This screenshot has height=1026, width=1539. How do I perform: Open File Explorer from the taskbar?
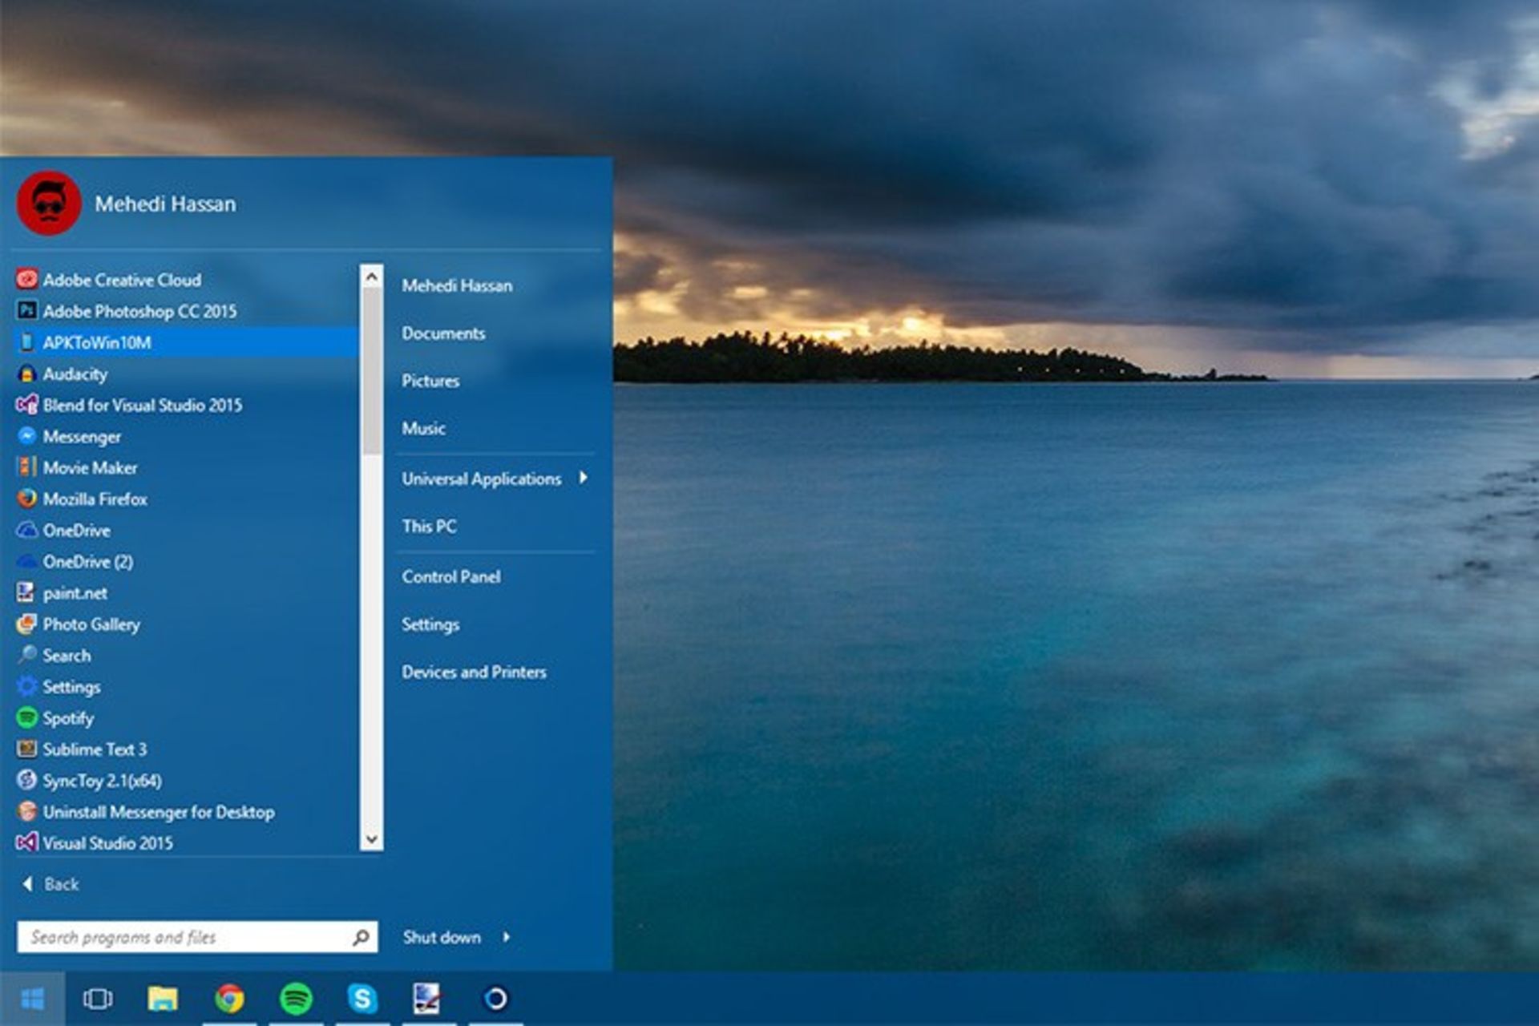click(x=163, y=999)
